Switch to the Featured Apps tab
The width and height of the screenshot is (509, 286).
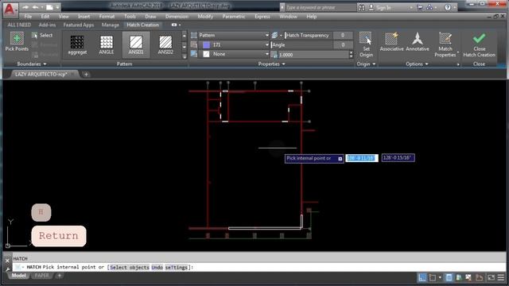(x=79, y=25)
